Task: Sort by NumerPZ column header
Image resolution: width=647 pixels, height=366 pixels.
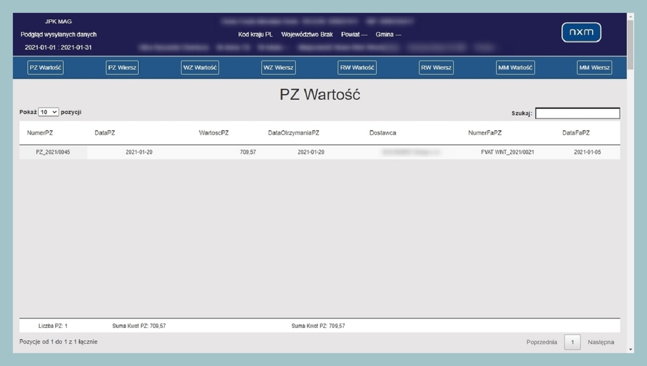Action: 40,133
